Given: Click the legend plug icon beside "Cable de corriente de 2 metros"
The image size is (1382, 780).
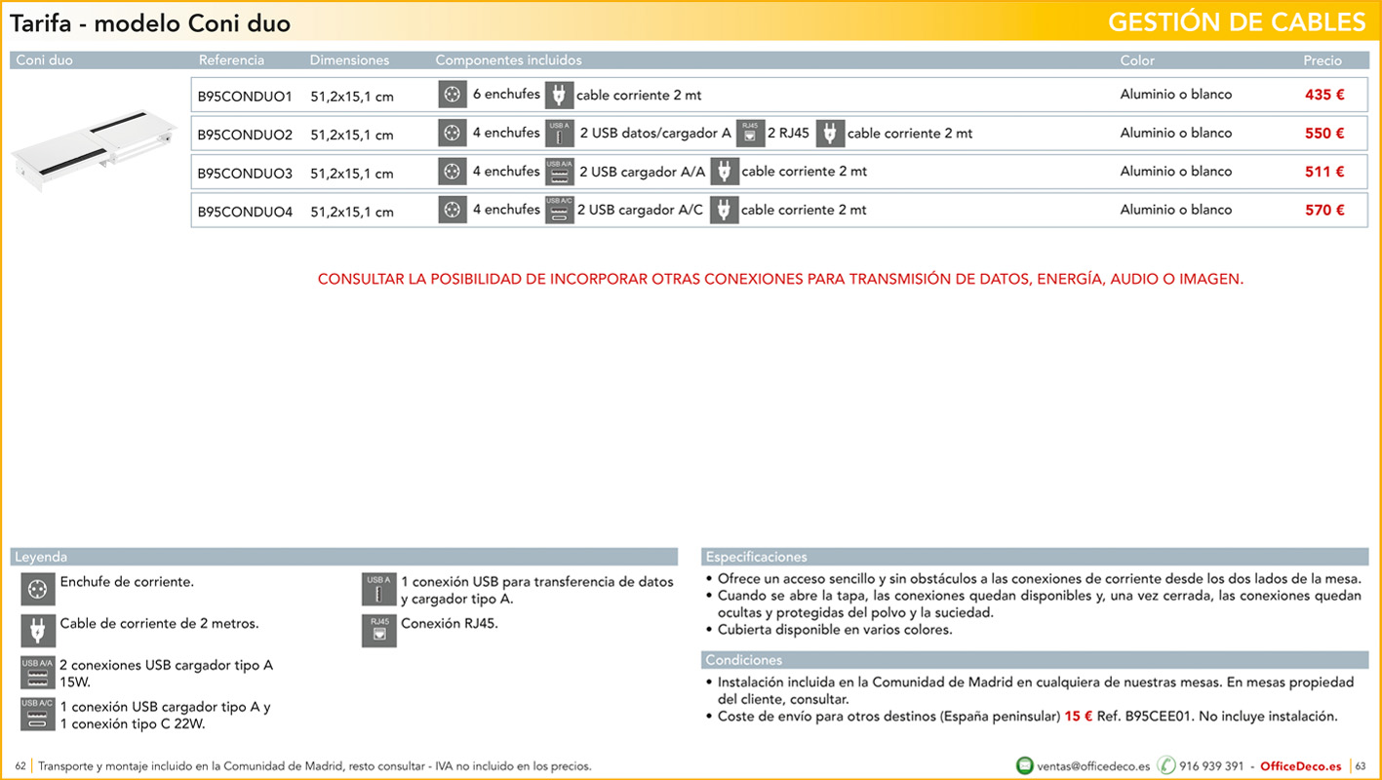Looking at the screenshot, I should 38,631.
